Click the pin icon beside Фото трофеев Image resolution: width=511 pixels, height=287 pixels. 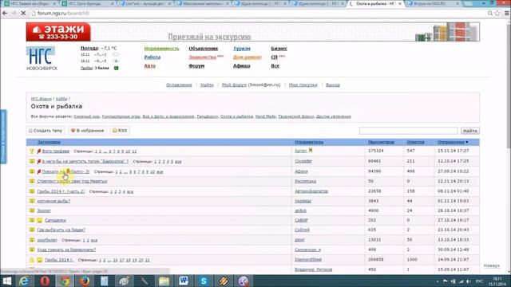tap(39, 151)
